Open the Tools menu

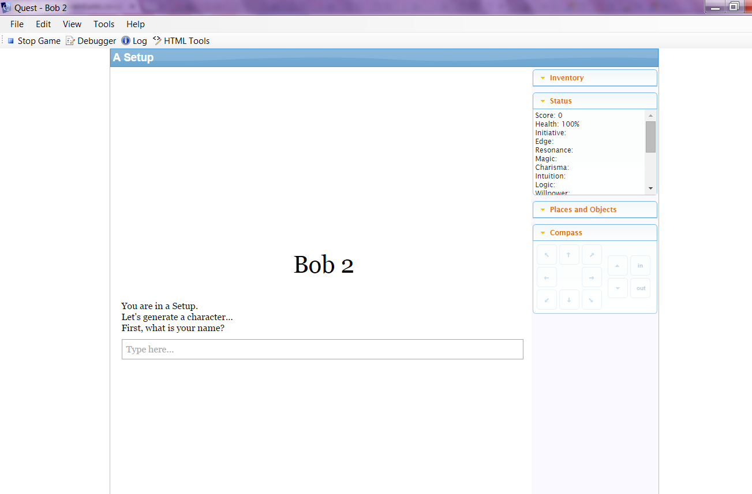point(104,24)
